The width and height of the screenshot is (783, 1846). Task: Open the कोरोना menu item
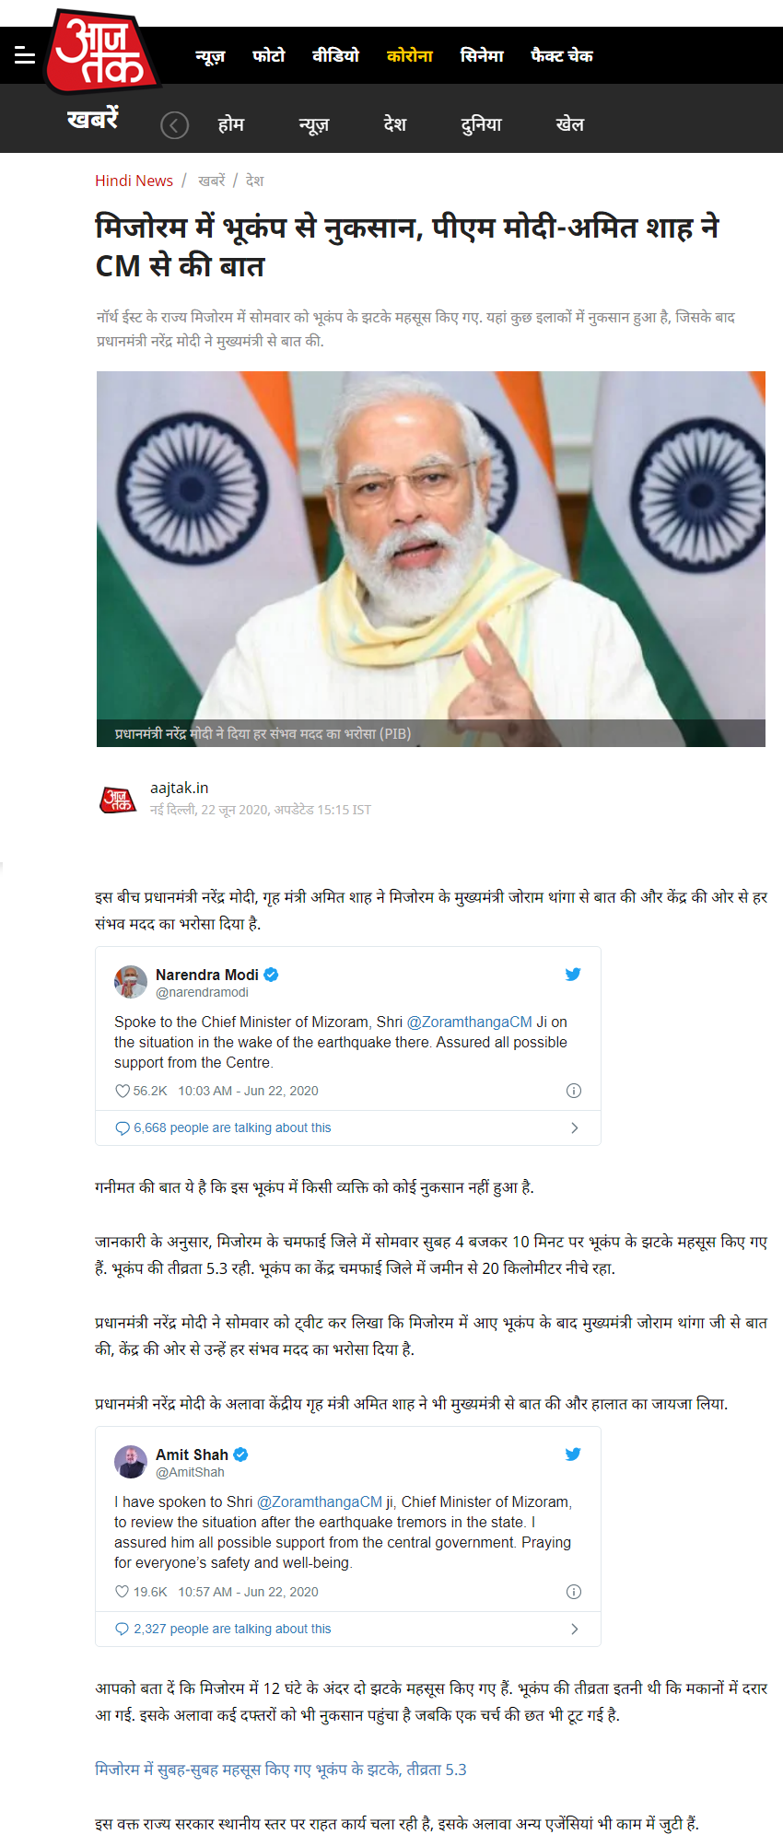point(410,56)
